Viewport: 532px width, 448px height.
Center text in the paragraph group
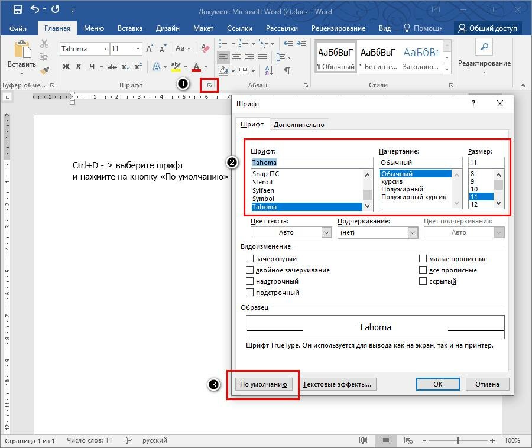pos(236,57)
